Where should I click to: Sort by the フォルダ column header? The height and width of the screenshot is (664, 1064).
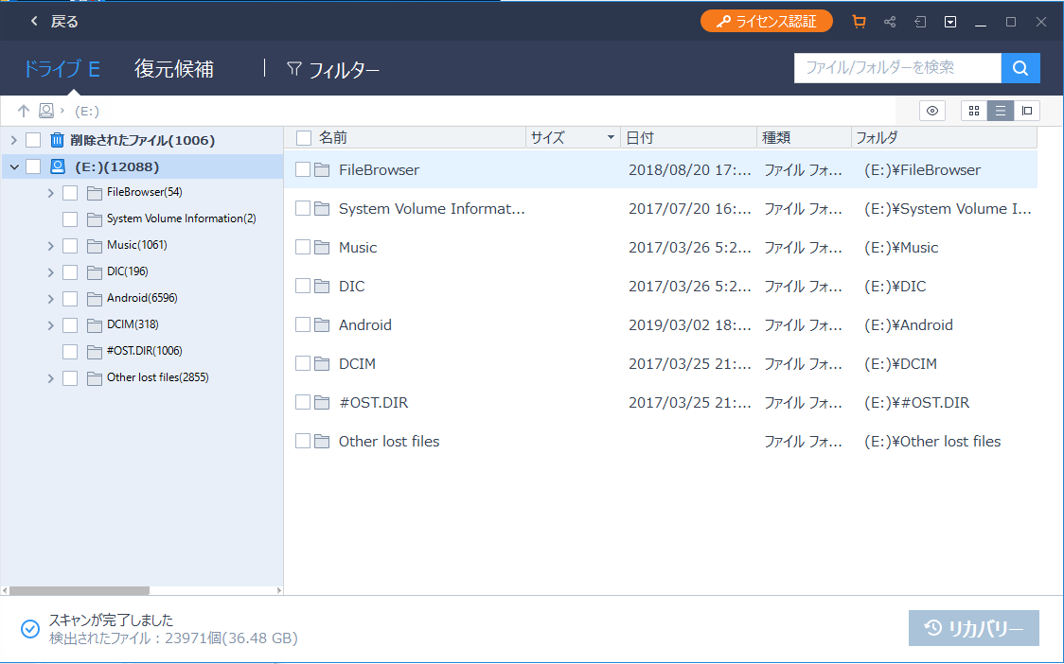945,138
